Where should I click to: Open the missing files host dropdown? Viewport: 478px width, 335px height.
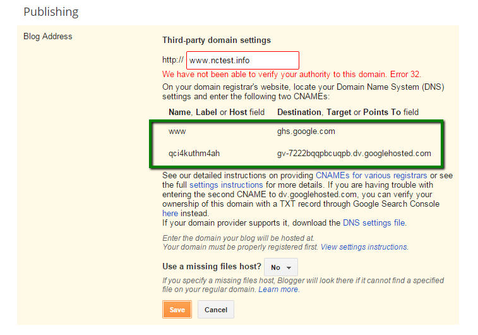point(281,267)
